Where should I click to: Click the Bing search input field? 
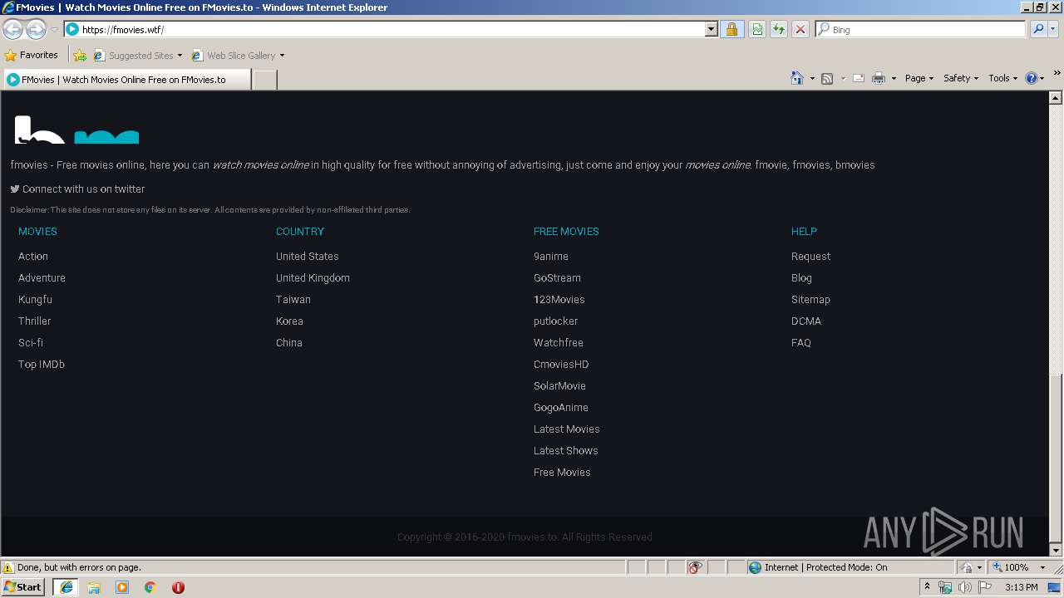pyautogui.click(x=927, y=29)
